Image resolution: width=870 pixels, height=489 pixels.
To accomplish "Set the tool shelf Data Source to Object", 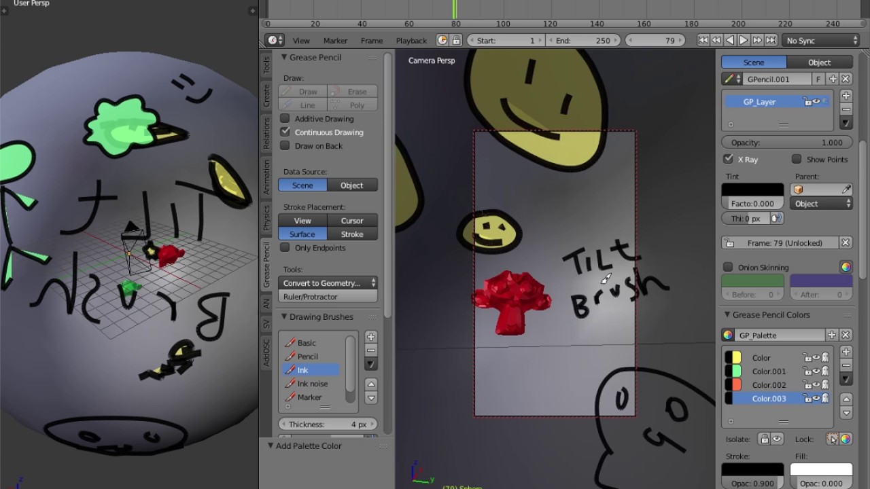I will click(352, 185).
